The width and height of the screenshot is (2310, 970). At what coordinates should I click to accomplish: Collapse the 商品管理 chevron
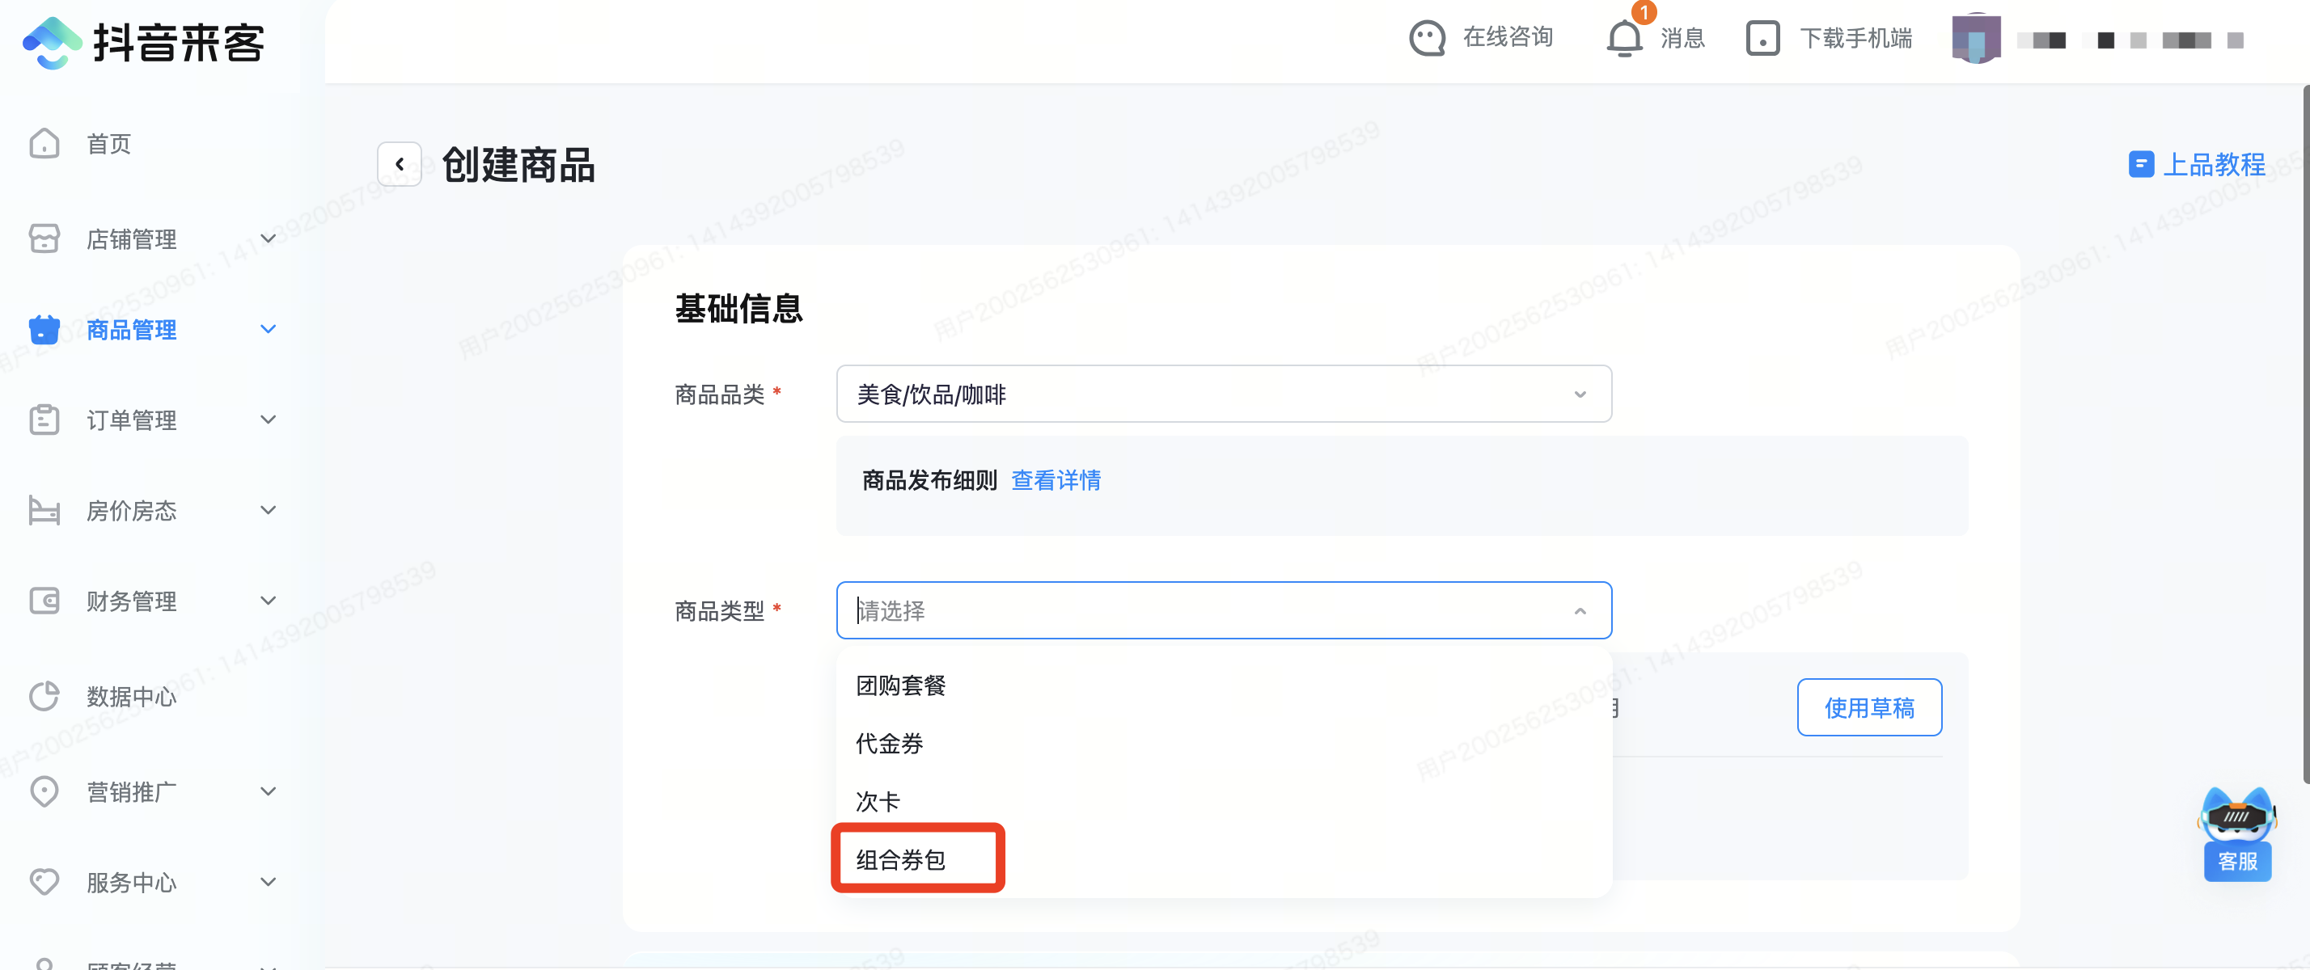(267, 329)
